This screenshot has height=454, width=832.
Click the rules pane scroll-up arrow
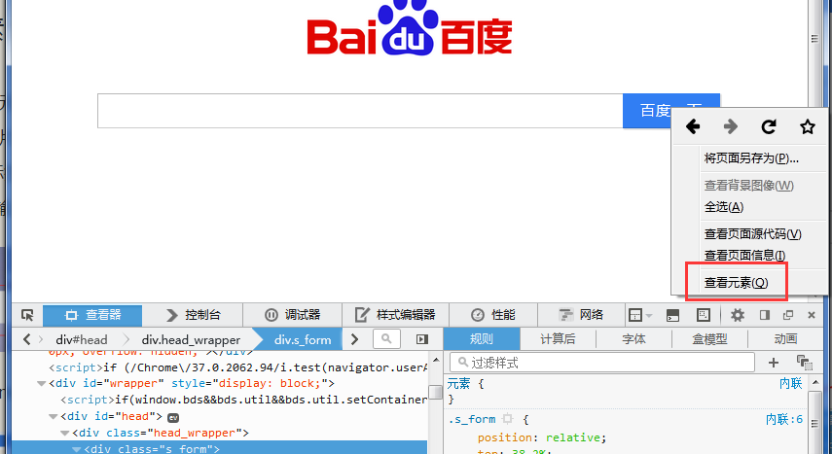coord(815,382)
